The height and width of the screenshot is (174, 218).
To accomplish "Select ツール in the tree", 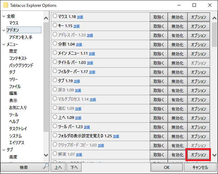I will pos(14,115).
